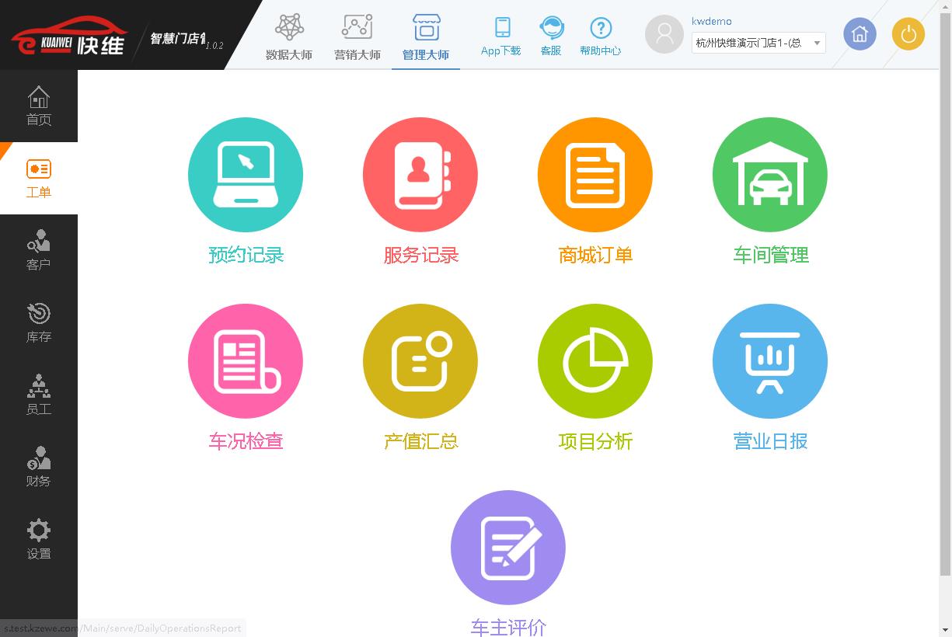The height and width of the screenshot is (637, 952).
Task: Open 库存 in the sidebar
Action: coord(39,322)
